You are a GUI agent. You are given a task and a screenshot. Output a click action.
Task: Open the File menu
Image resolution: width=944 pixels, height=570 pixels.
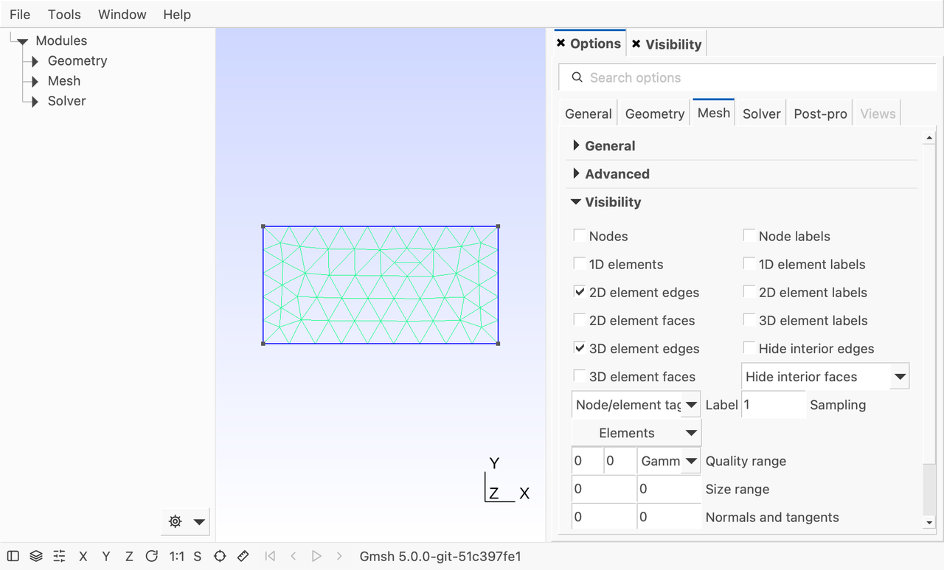[20, 14]
